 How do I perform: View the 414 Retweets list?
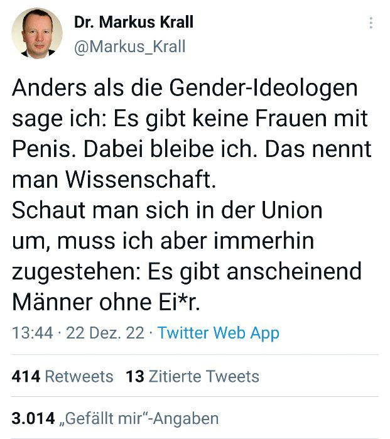(x=62, y=376)
